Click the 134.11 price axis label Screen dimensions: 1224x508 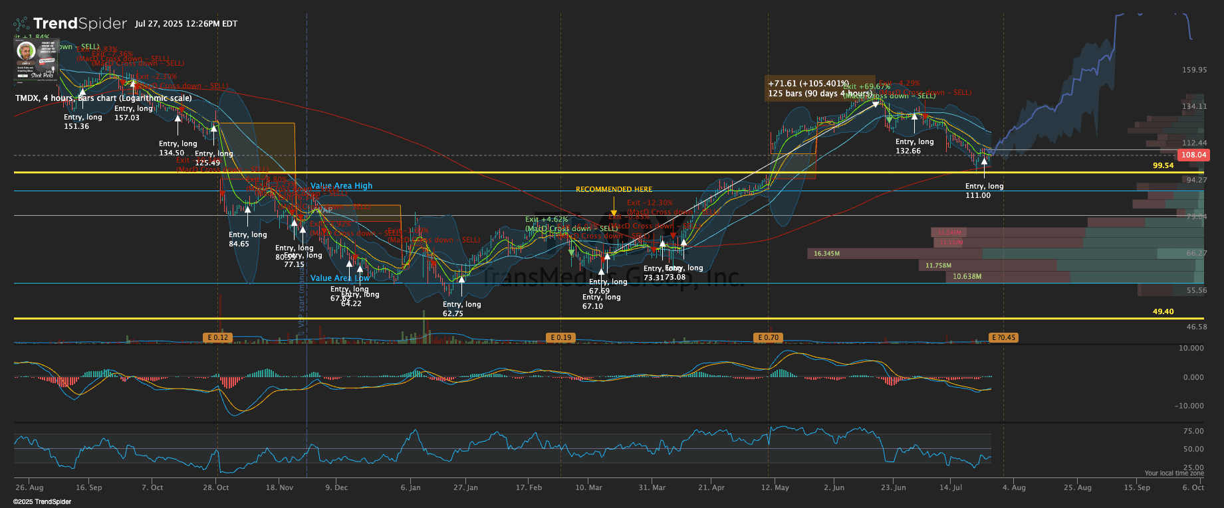1194,106
